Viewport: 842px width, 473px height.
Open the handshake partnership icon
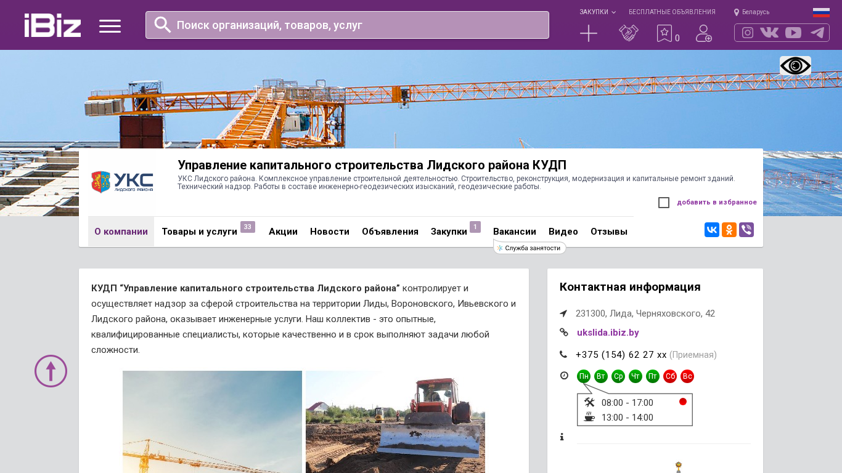click(629, 33)
